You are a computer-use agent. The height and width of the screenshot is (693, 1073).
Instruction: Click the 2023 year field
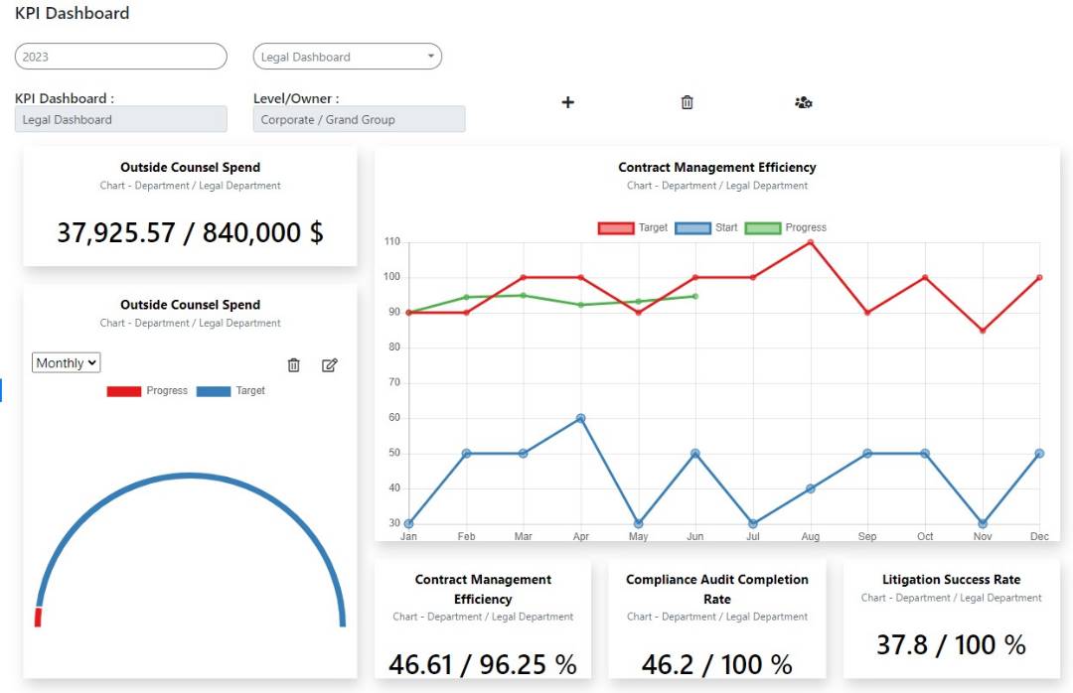120,57
